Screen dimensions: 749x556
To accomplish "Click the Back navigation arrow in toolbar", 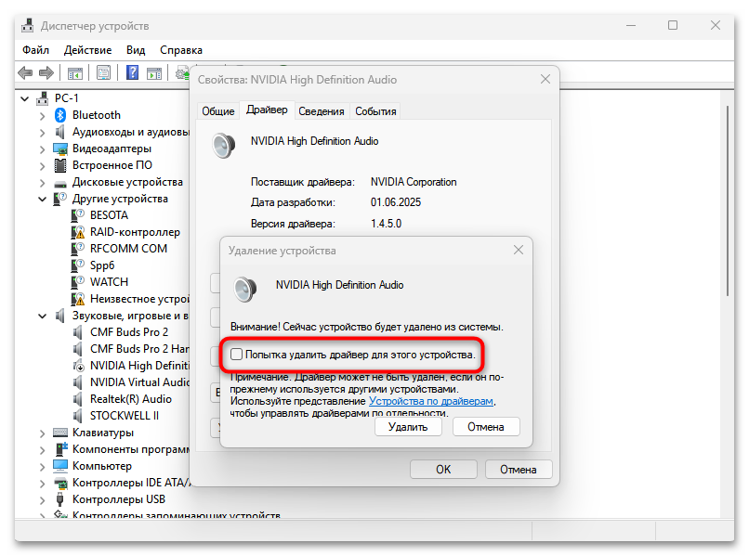I will [24, 72].
